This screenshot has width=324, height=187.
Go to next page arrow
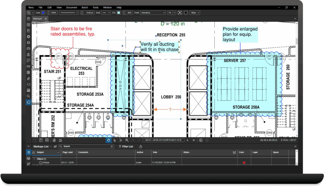(x=188, y=140)
